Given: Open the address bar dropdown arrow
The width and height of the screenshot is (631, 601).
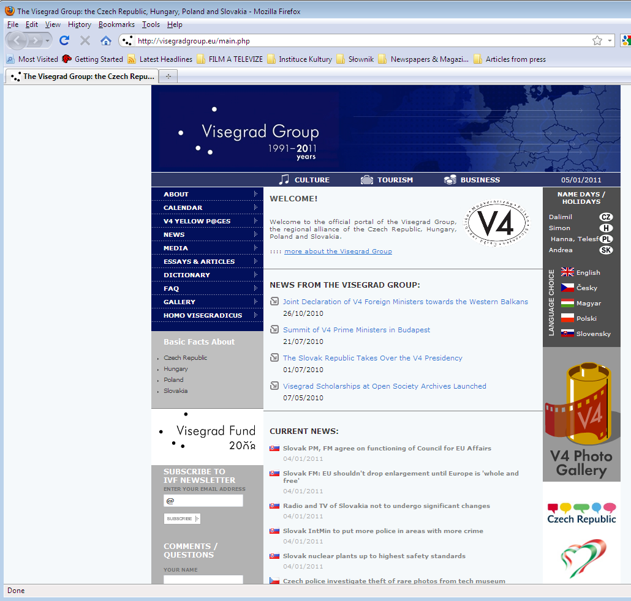Looking at the screenshot, I should coord(610,40).
